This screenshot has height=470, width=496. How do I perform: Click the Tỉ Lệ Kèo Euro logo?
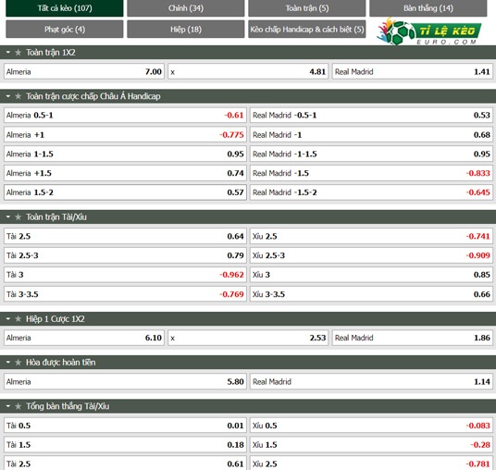[x=429, y=31]
